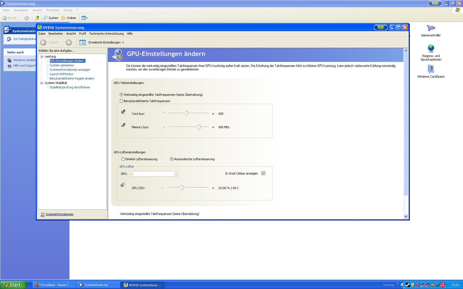Open NVIDIA Bearbeiten menu

coord(56,34)
